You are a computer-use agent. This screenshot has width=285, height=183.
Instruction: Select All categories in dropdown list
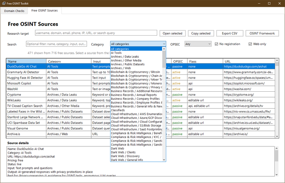click(x=136, y=49)
